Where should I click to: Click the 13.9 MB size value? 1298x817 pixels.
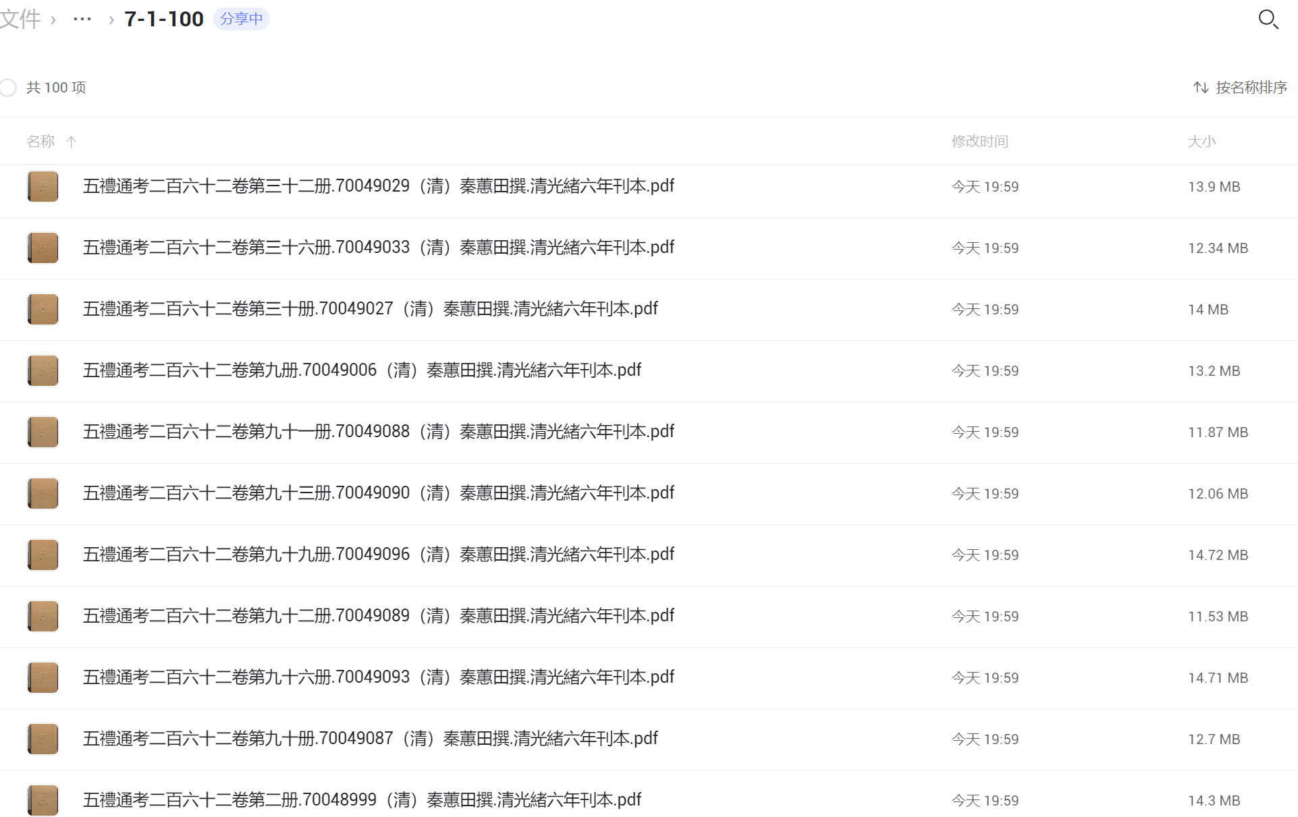(1214, 187)
